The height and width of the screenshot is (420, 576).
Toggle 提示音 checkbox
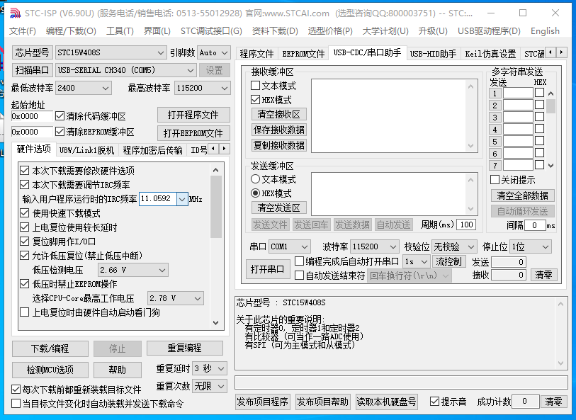(434, 402)
